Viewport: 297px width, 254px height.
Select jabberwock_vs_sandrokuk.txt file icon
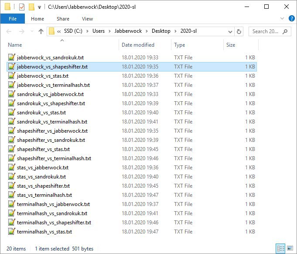click(11, 57)
